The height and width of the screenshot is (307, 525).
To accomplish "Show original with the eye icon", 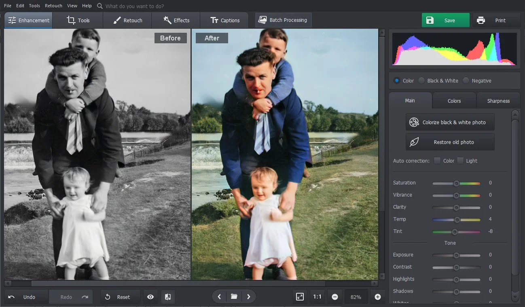I will [150, 297].
